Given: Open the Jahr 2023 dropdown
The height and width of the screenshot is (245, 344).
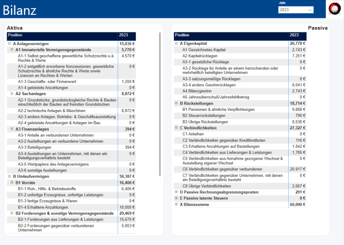Looking at the screenshot, I should pos(296,10).
